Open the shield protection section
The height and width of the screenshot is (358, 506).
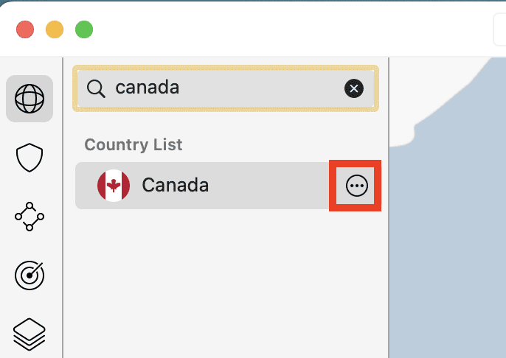(30, 157)
